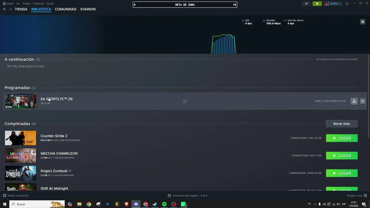Open download settings gear icon
Viewport: 370px width, 208px height.
point(362,22)
